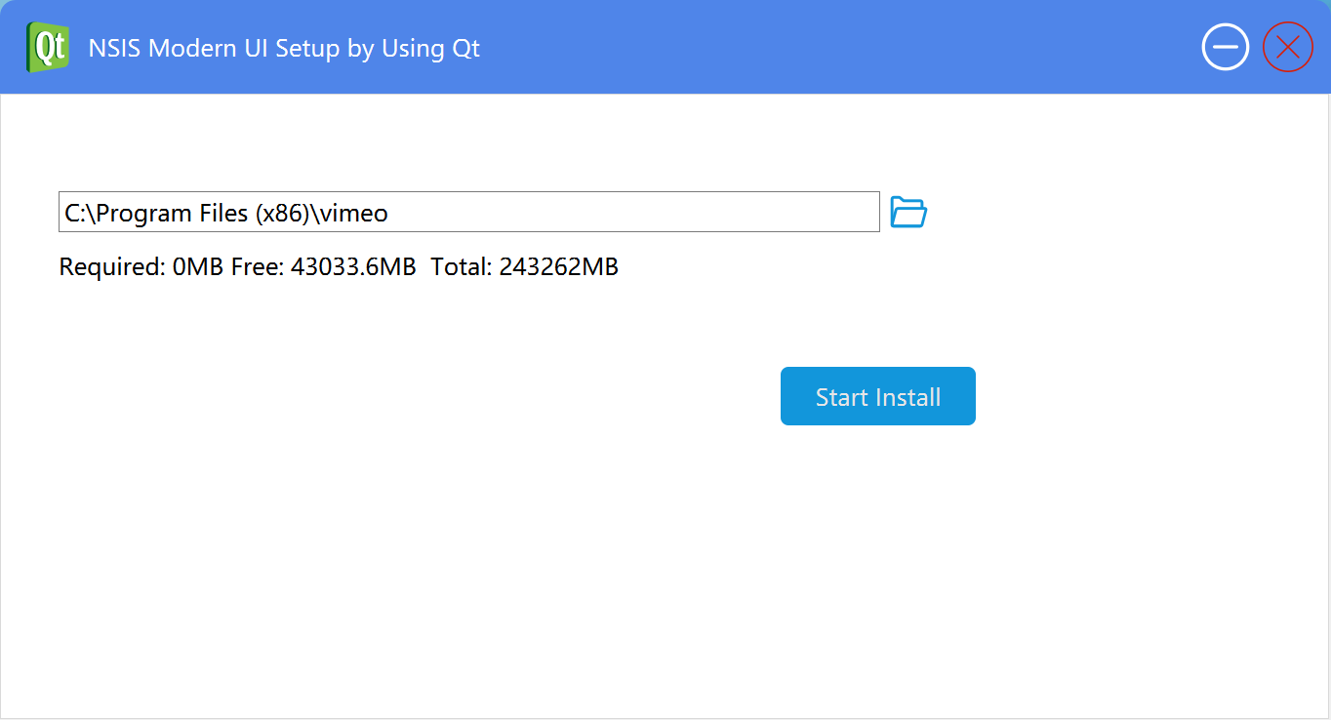Click the word Install on the blue button

[x=908, y=397]
